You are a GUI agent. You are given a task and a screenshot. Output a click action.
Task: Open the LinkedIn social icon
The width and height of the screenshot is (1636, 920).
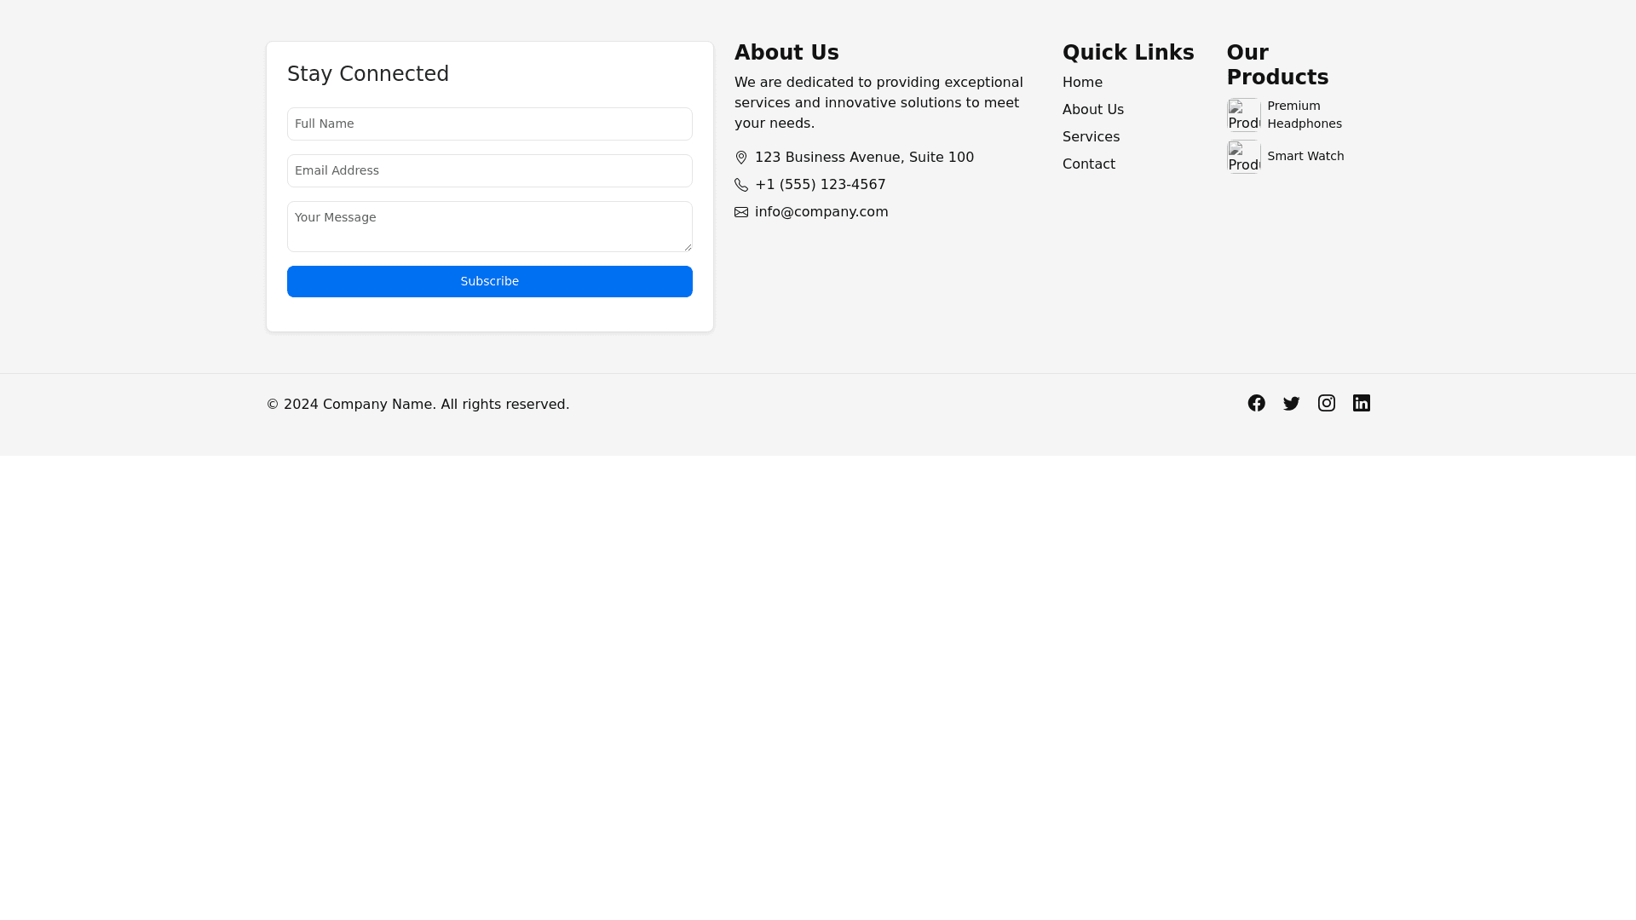[x=1361, y=403]
